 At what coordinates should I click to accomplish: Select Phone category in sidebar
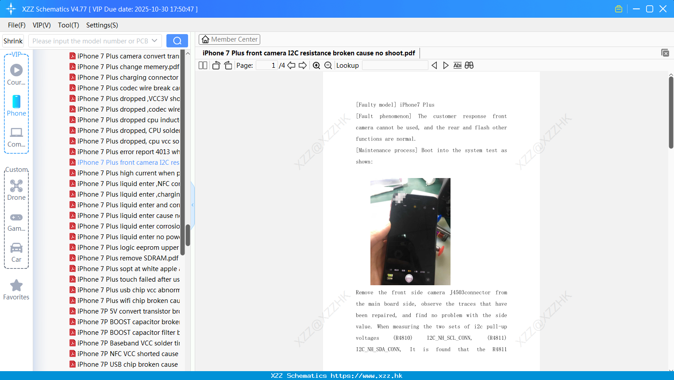pos(16,105)
